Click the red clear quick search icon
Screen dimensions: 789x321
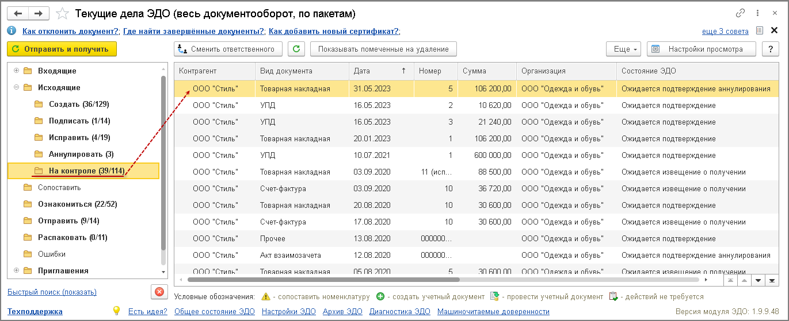pos(159,292)
